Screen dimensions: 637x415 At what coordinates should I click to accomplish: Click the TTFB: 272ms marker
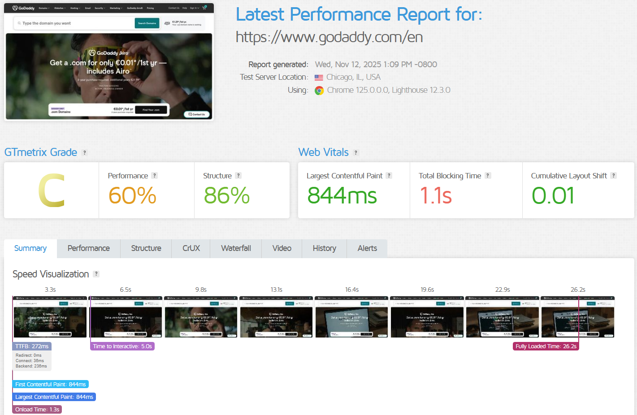click(x=32, y=346)
